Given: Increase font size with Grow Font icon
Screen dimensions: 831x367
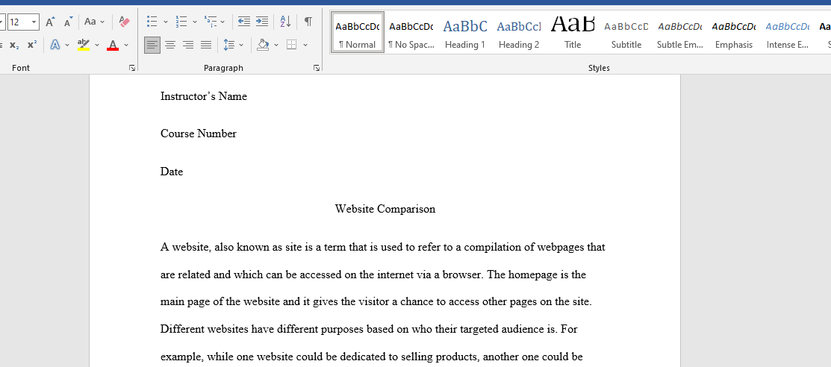Looking at the screenshot, I should coord(50,22).
